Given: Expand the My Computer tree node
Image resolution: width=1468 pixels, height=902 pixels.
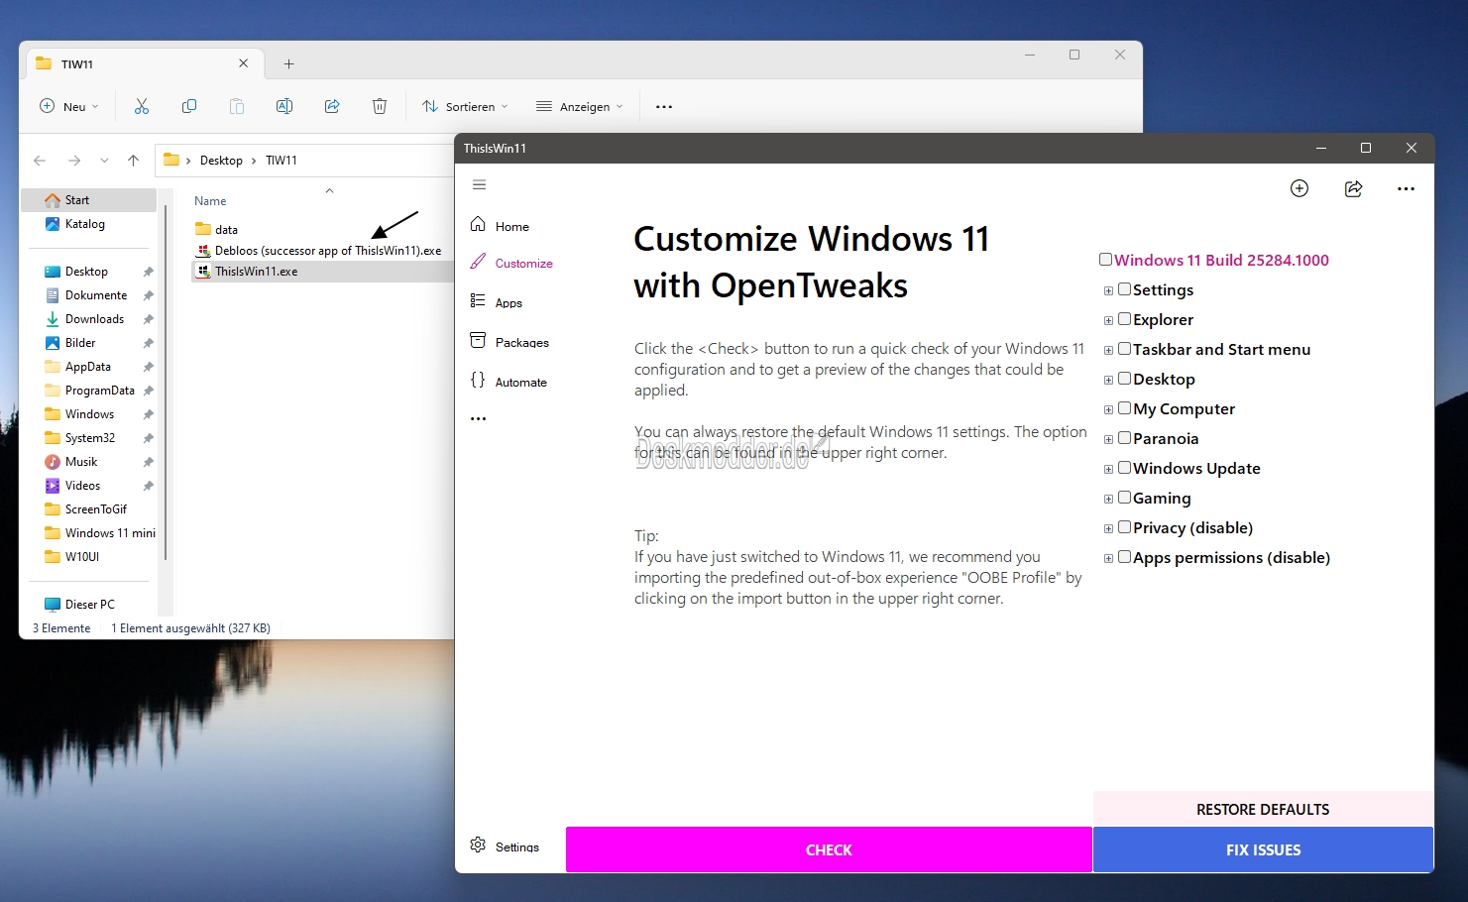Looking at the screenshot, I should pyautogui.click(x=1108, y=409).
